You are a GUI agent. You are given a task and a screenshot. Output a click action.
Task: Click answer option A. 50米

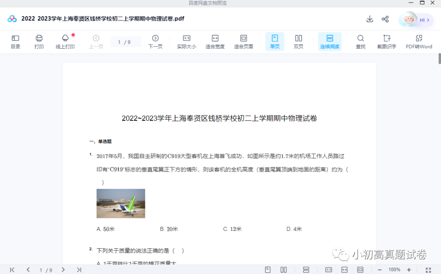coord(105,229)
